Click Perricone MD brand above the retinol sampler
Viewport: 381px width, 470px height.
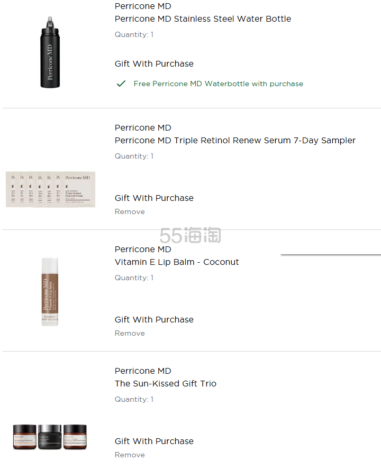tap(143, 127)
